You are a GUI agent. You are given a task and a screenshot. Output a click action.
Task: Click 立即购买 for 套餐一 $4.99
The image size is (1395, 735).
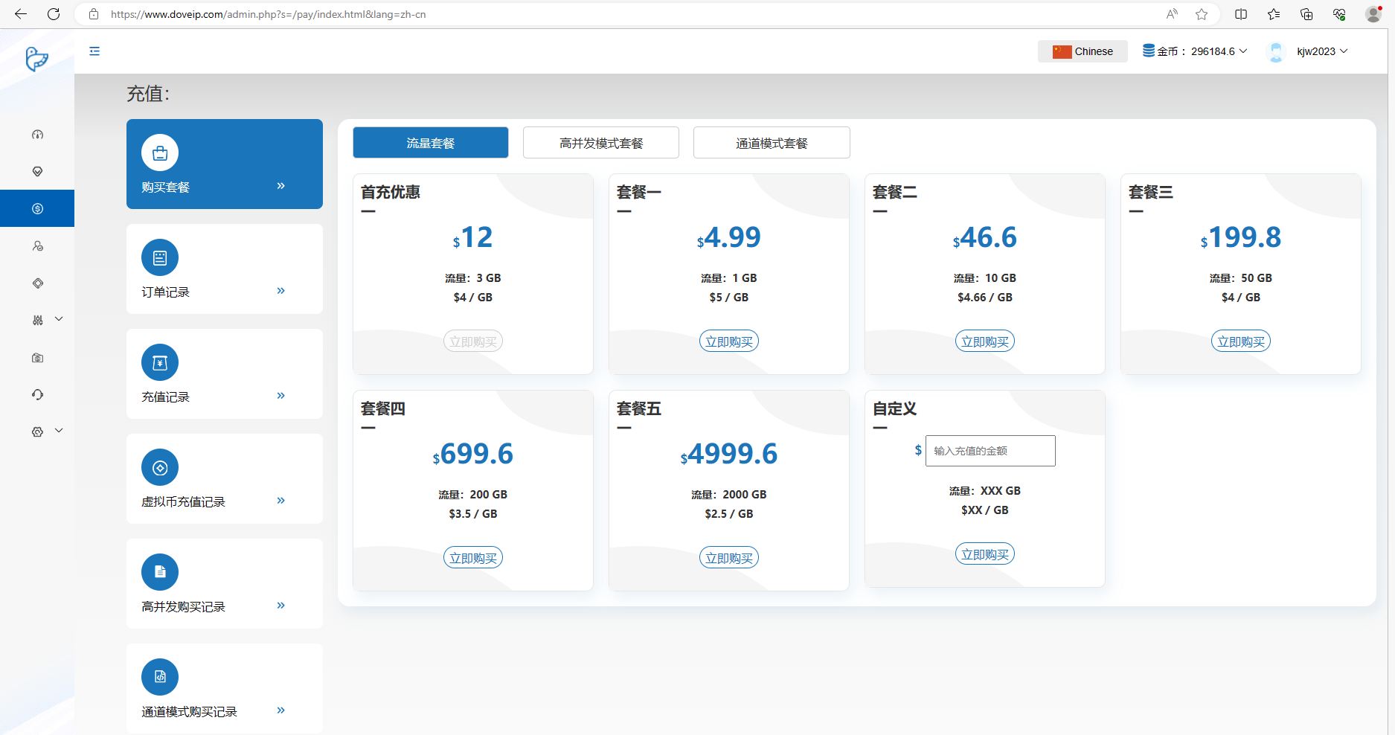[x=728, y=341]
